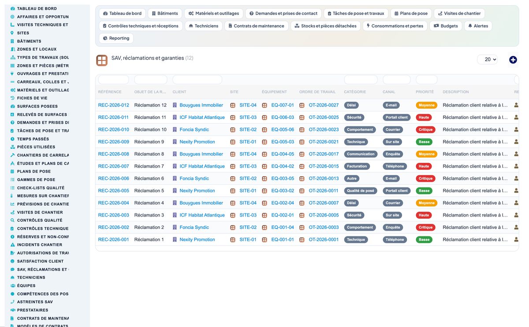This screenshot has height=327, width=529.
Task: Select Prestataires in the sidebar
Action: point(33,310)
